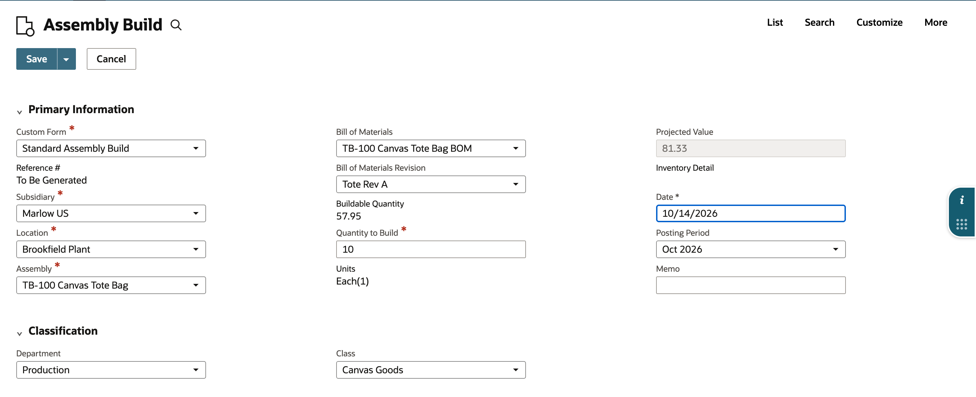The width and height of the screenshot is (976, 397).
Task: Click the Buildable Quantity value 57.95
Action: (349, 216)
